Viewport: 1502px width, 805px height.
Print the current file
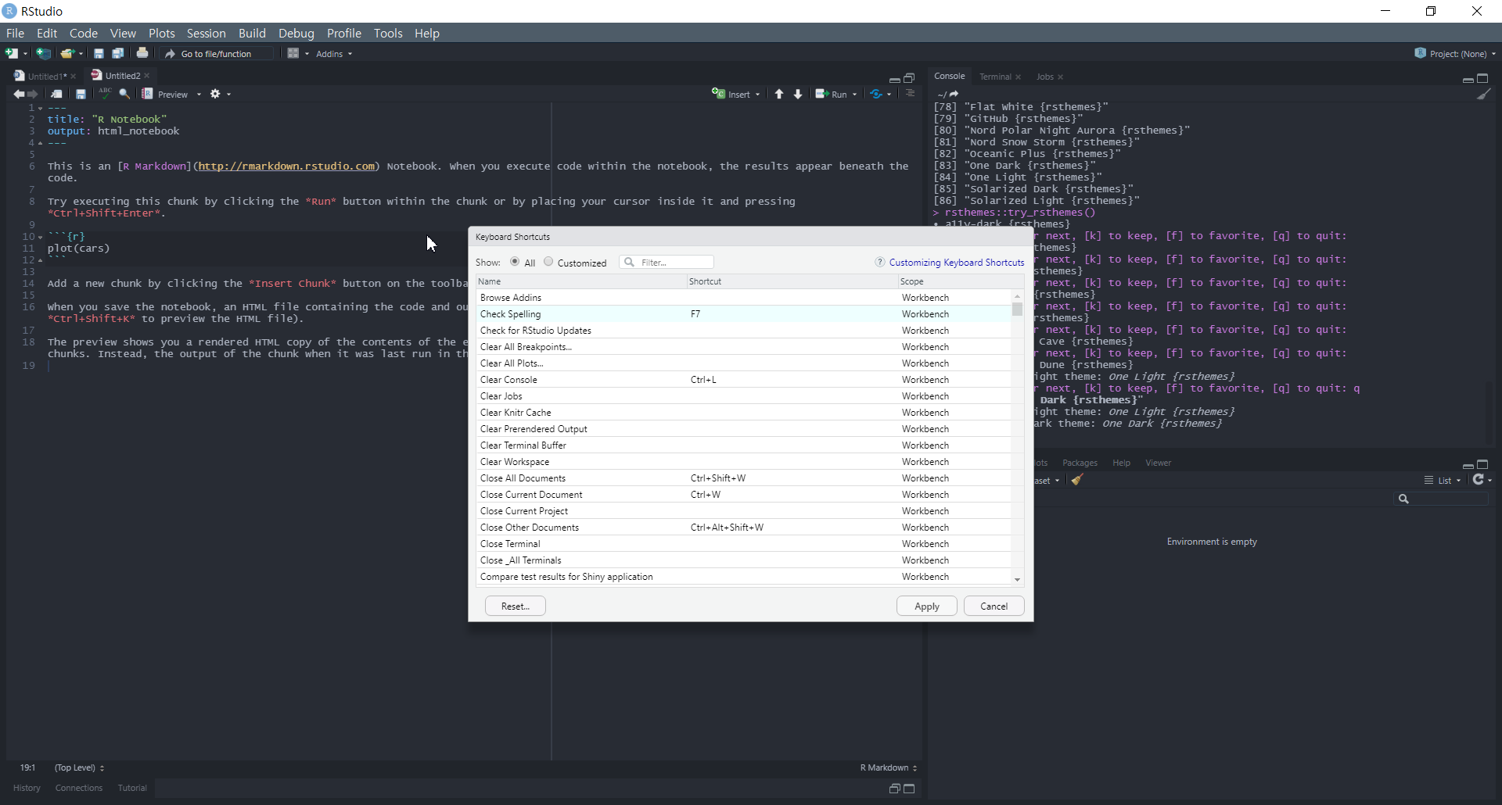[x=142, y=53]
